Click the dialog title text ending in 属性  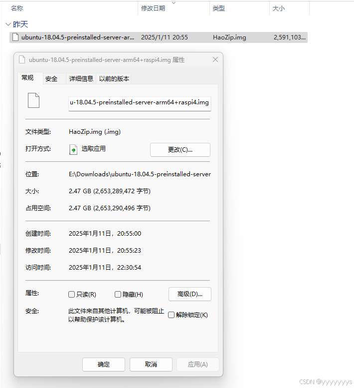[107, 60]
